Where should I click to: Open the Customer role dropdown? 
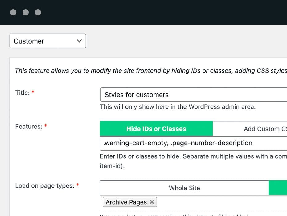pyautogui.click(x=47, y=41)
